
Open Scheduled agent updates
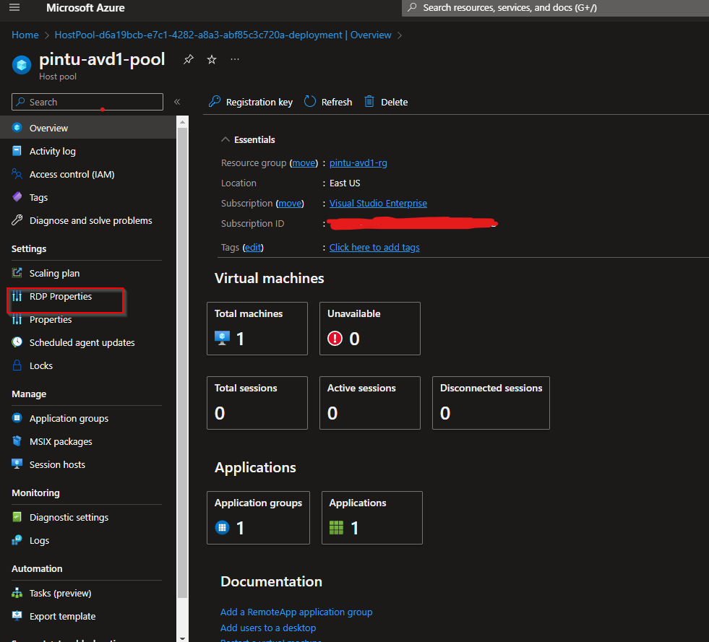[x=87, y=342]
